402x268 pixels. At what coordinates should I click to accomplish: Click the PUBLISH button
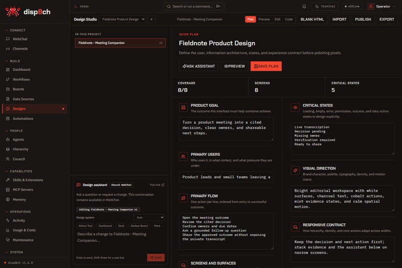(363, 19)
